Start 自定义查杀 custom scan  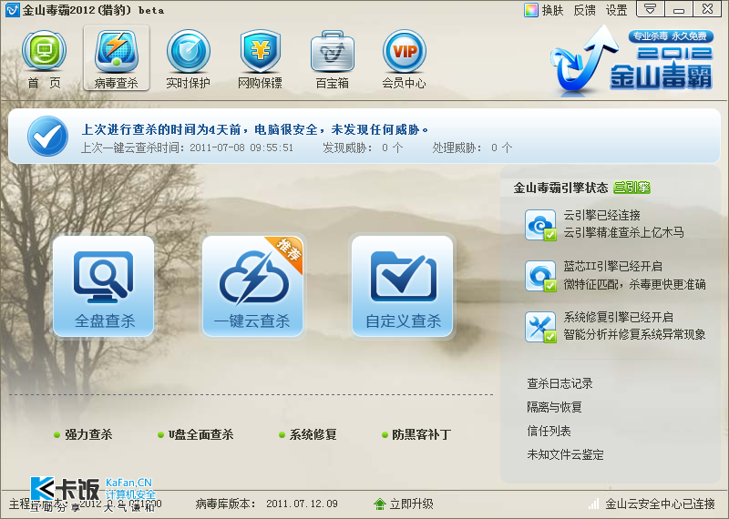(402, 286)
